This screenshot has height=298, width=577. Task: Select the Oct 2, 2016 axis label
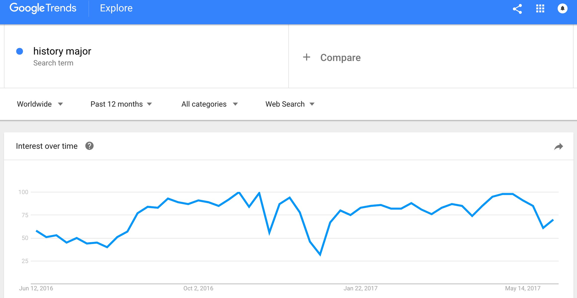198,288
